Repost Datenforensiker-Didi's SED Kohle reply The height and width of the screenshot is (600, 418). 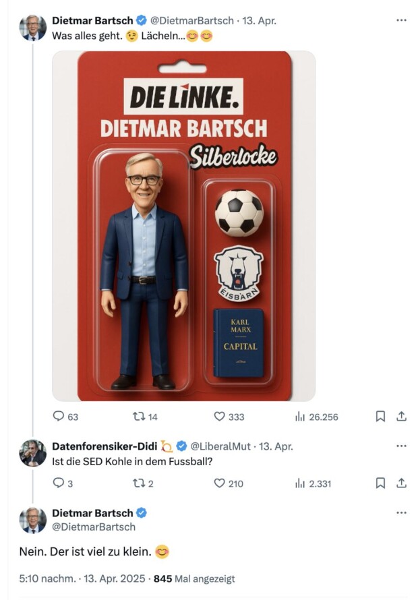[139, 483]
